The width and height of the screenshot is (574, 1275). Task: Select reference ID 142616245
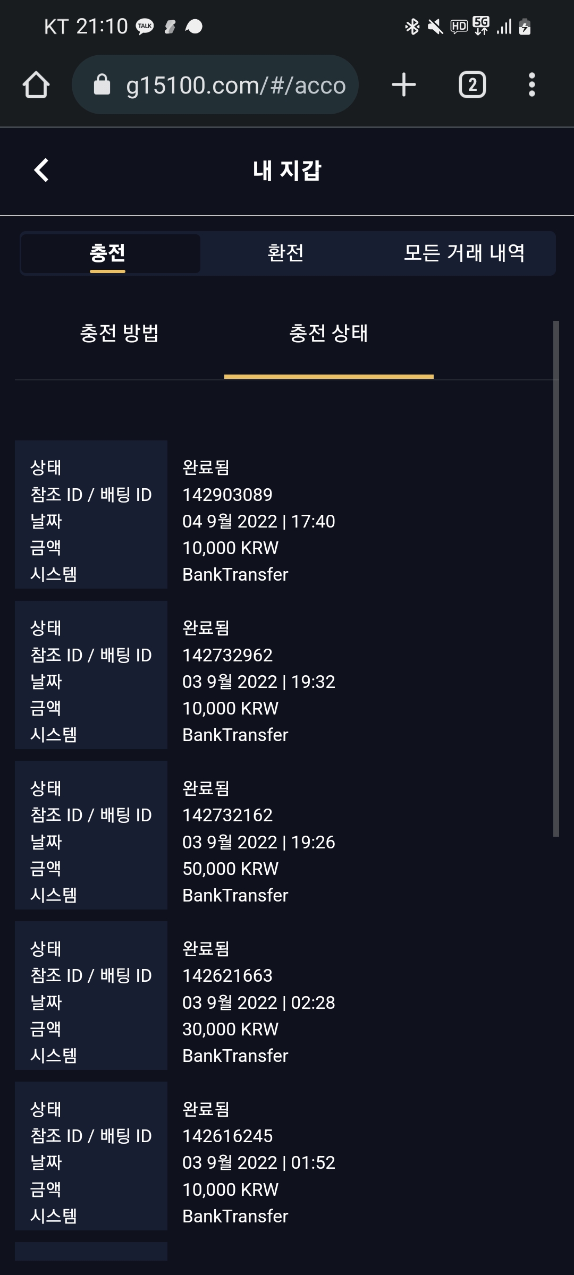pos(227,1136)
